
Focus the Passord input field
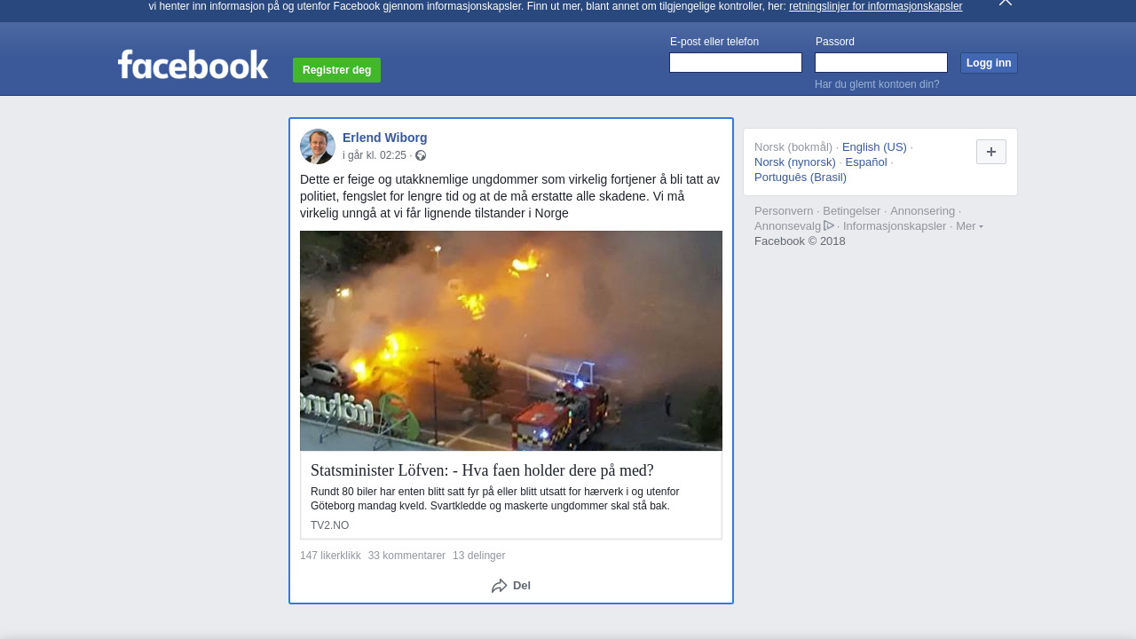click(x=881, y=63)
